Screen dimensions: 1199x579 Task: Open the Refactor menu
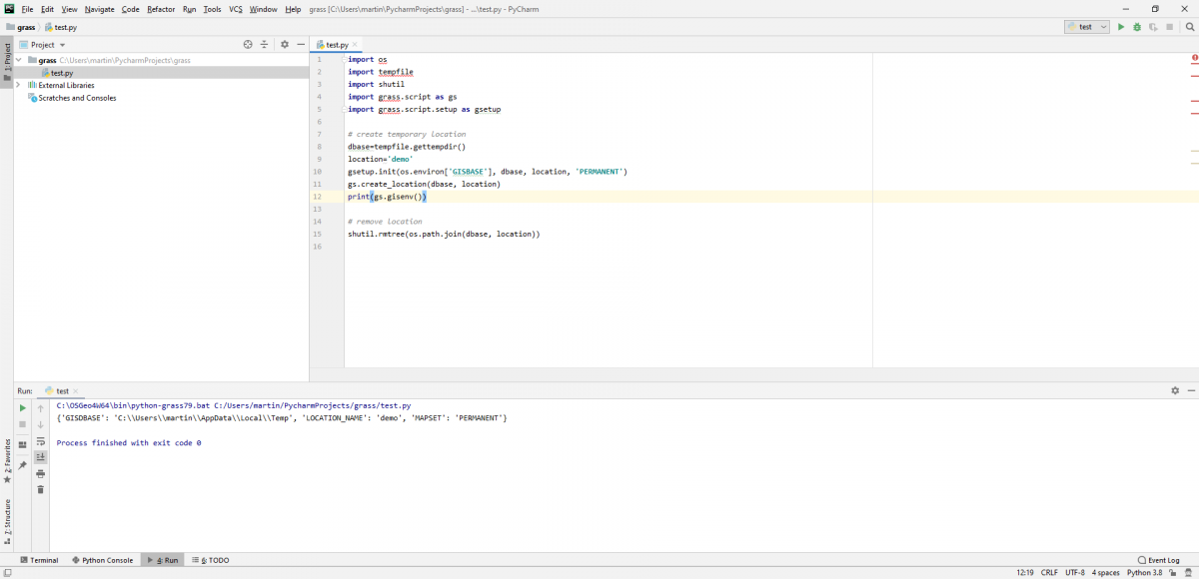(161, 9)
